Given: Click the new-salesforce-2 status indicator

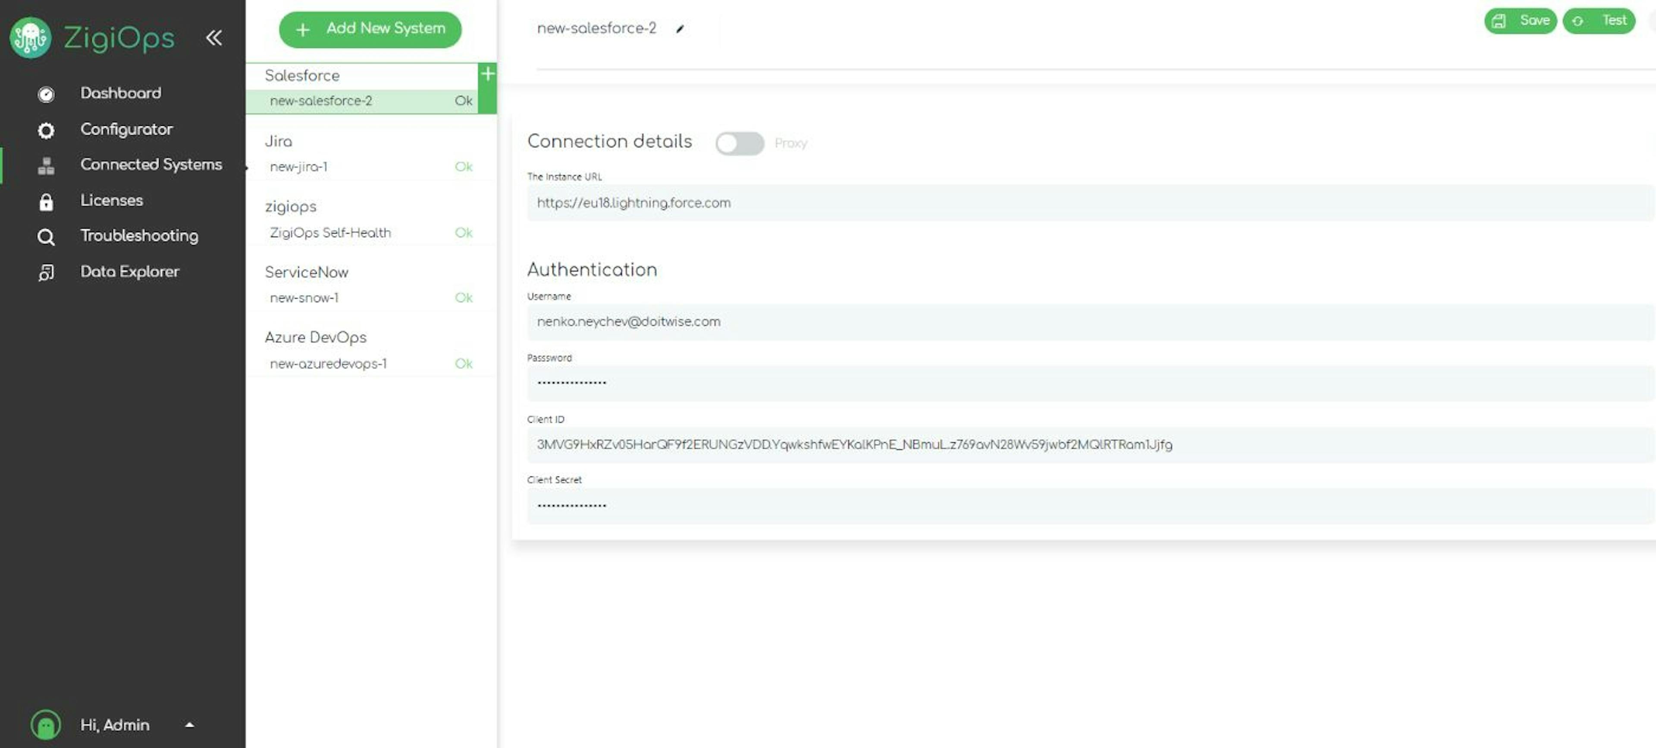Looking at the screenshot, I should tap(463, 100).
